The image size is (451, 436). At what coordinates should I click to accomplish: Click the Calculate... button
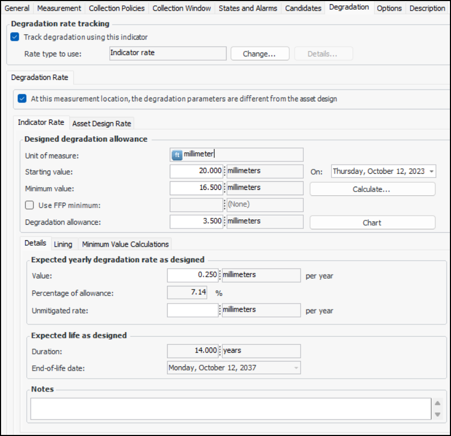(x=372, y=189)
